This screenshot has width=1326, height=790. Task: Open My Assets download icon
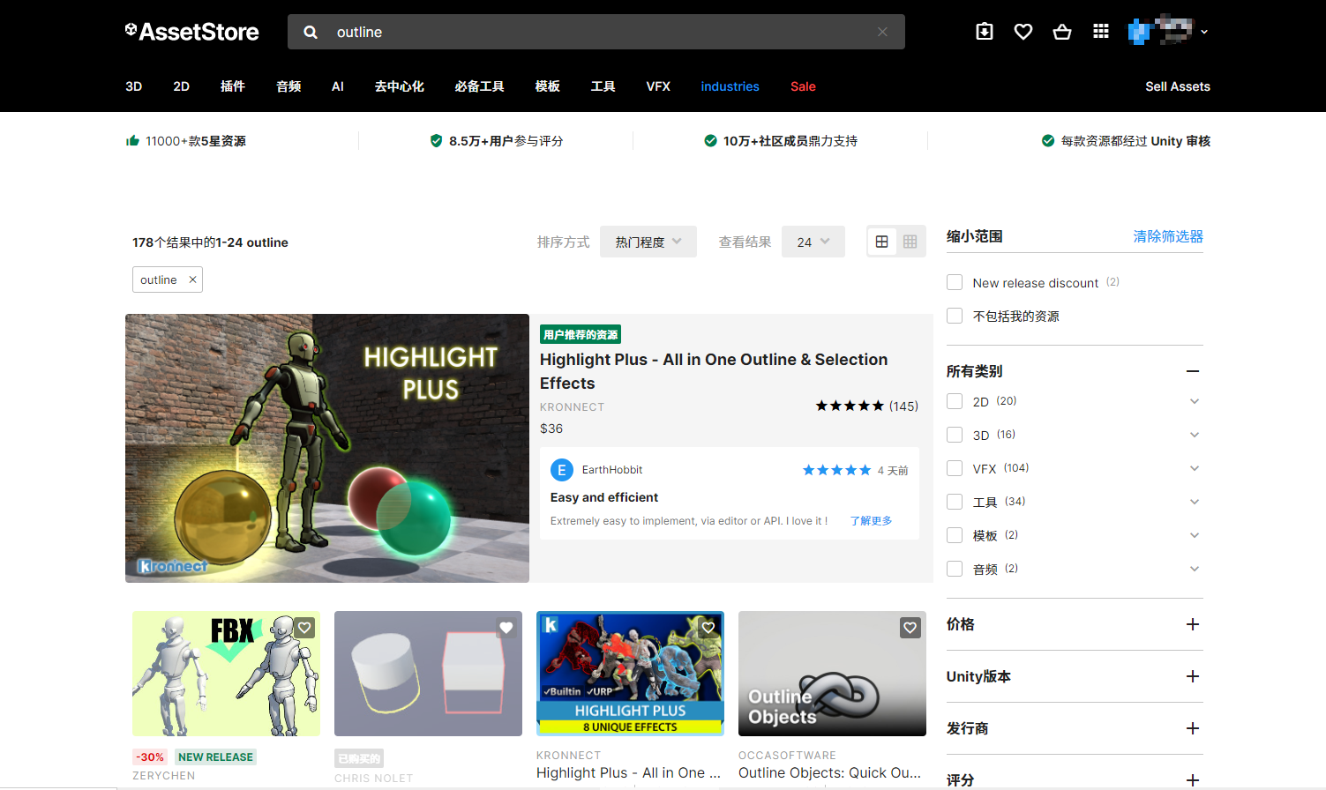click(985, 32)
